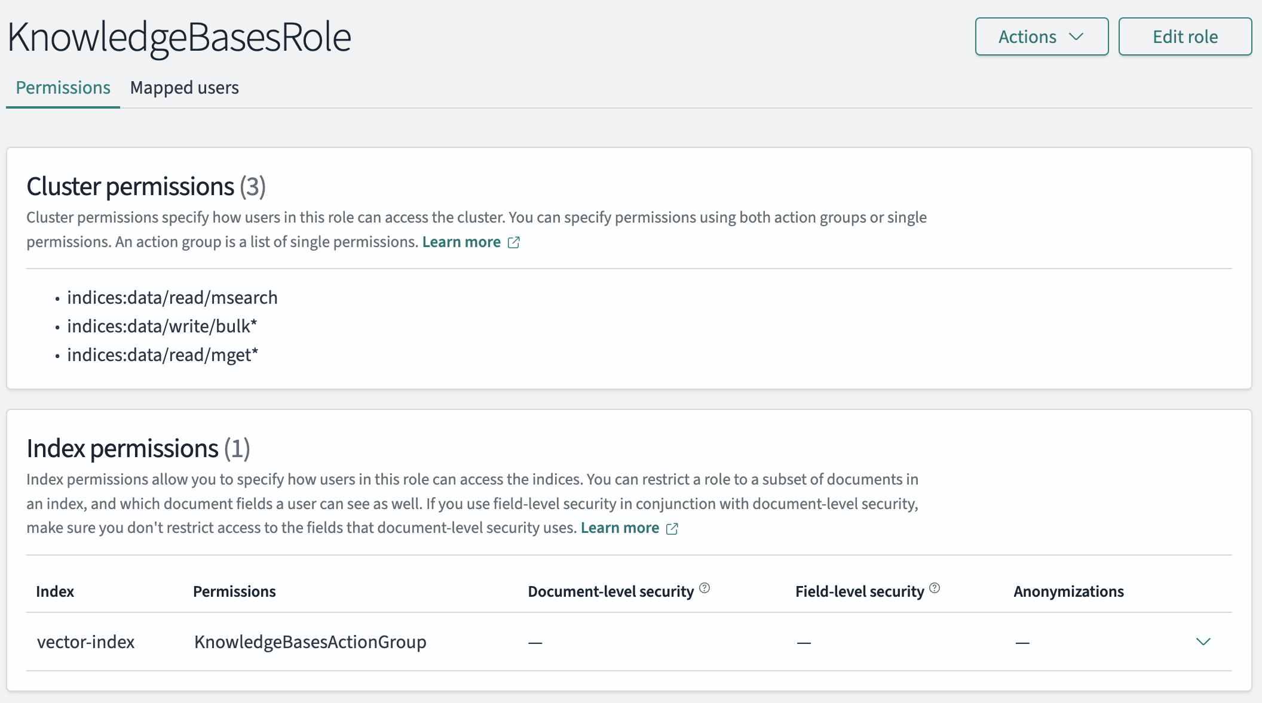
Task: Open the cluster permissions Learn more link
Action: pos(461,242)
